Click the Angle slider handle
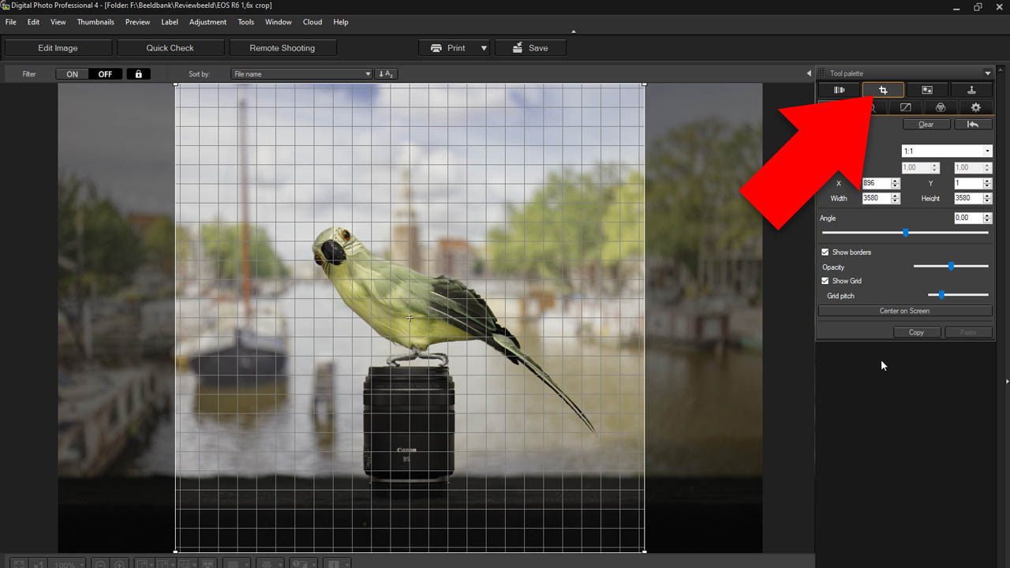 (x=906, y=233)
